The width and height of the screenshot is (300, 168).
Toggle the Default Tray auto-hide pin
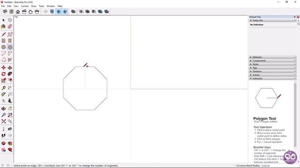tap(295, 17)
